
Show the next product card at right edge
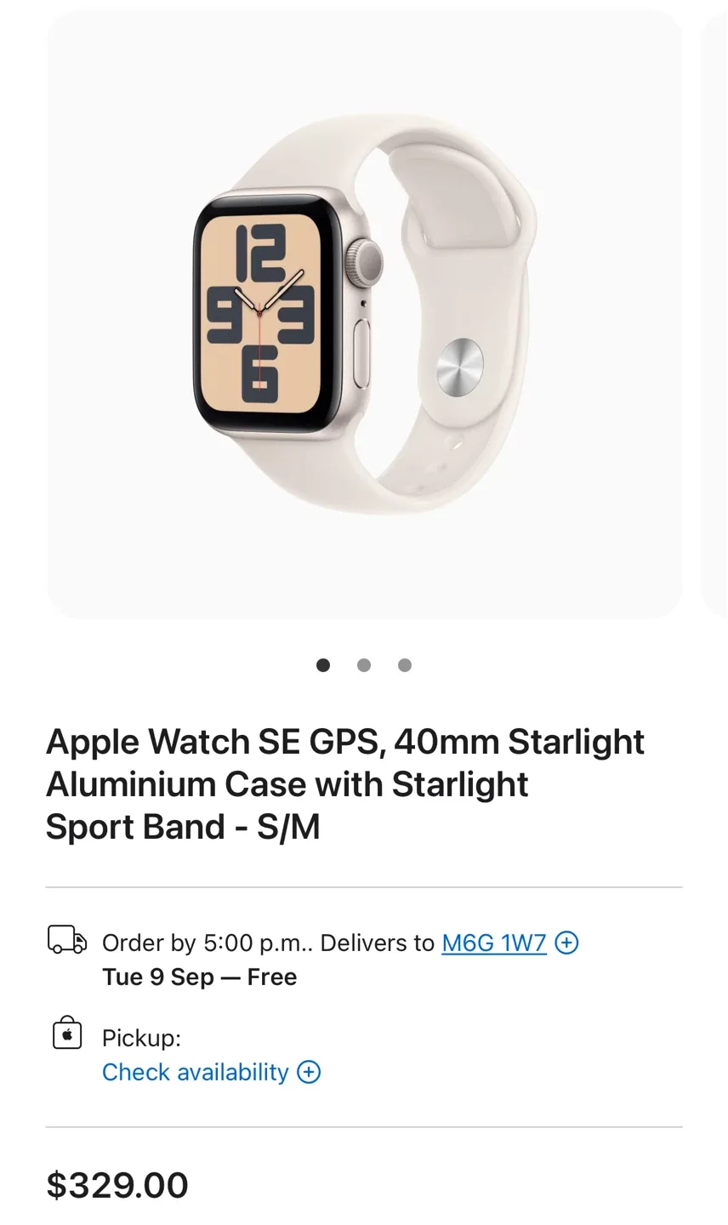(716, 315)
